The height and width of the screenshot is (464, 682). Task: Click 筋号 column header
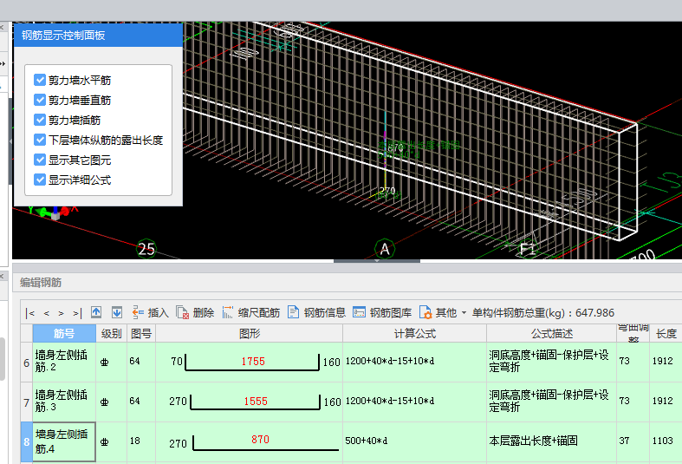[x=64, y=333]
